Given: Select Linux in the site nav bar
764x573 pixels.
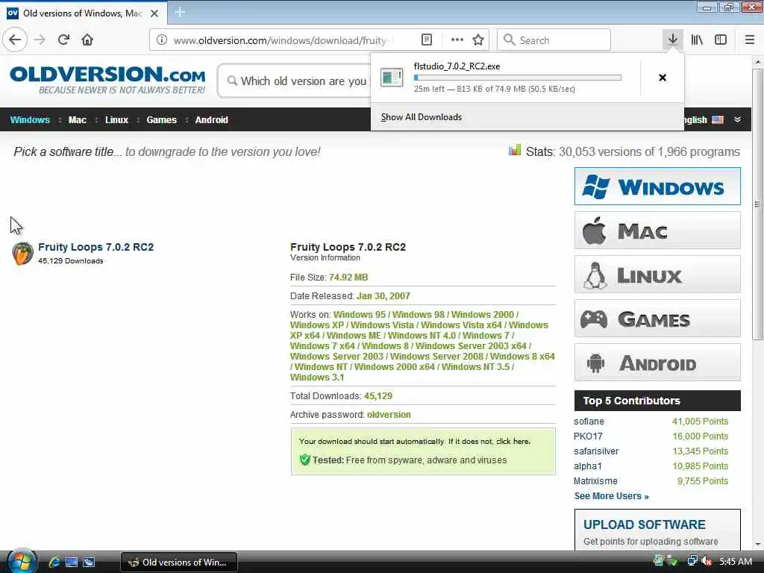Looking at the screenshot, I should (x=117, y=120).
